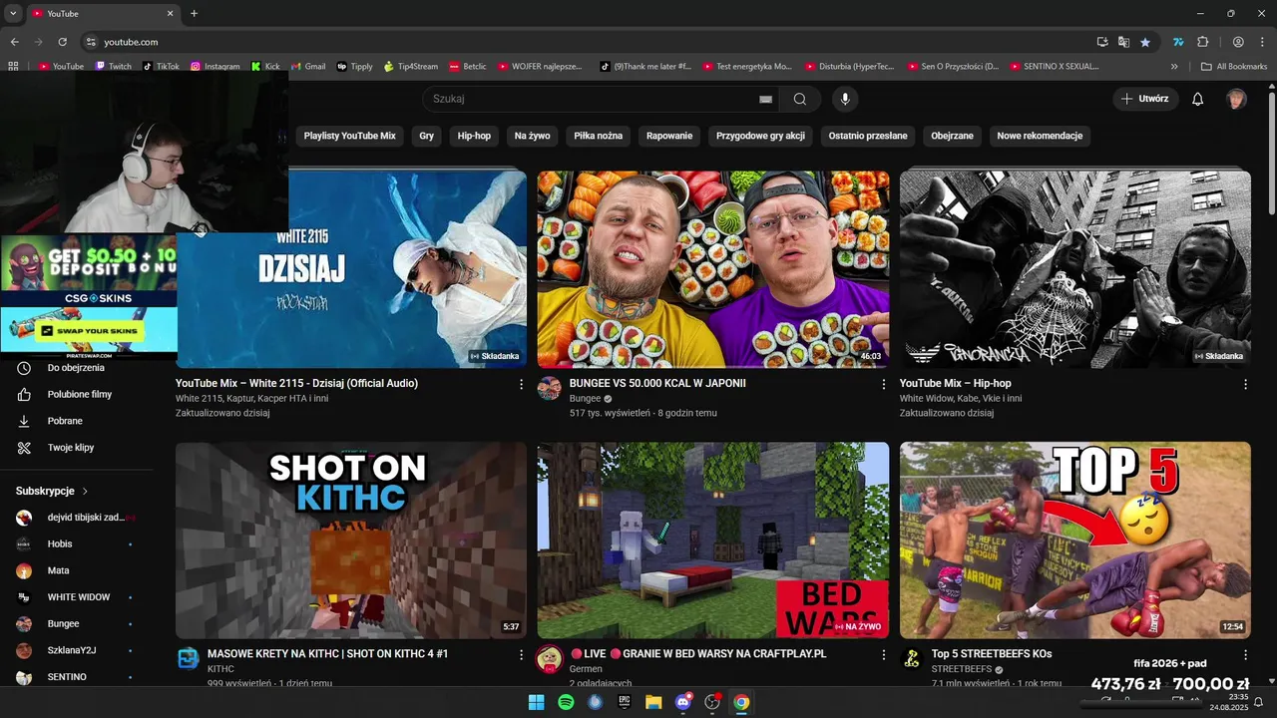The image size is (1277, 718).
Task: Select the Ostatnio przesłane chip
Action: pyautogui.click(x=868, y=136)
